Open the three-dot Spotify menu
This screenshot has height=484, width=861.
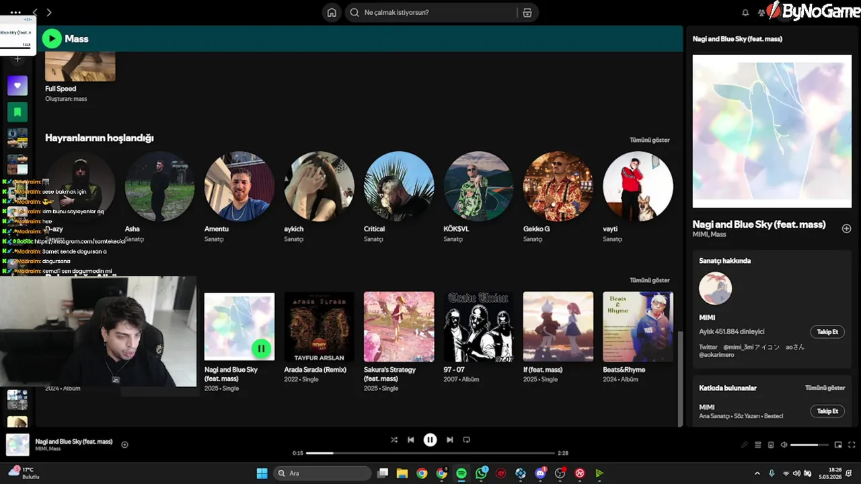[x=16, y=12]
